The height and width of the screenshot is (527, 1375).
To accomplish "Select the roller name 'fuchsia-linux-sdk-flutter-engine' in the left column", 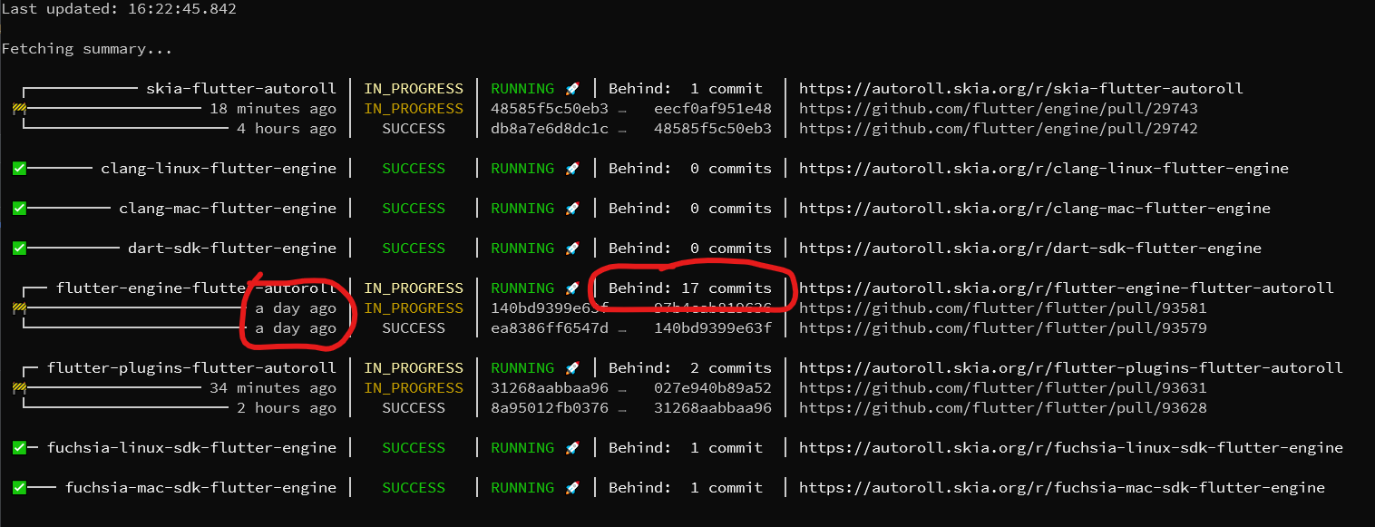I will pos(191,448).
